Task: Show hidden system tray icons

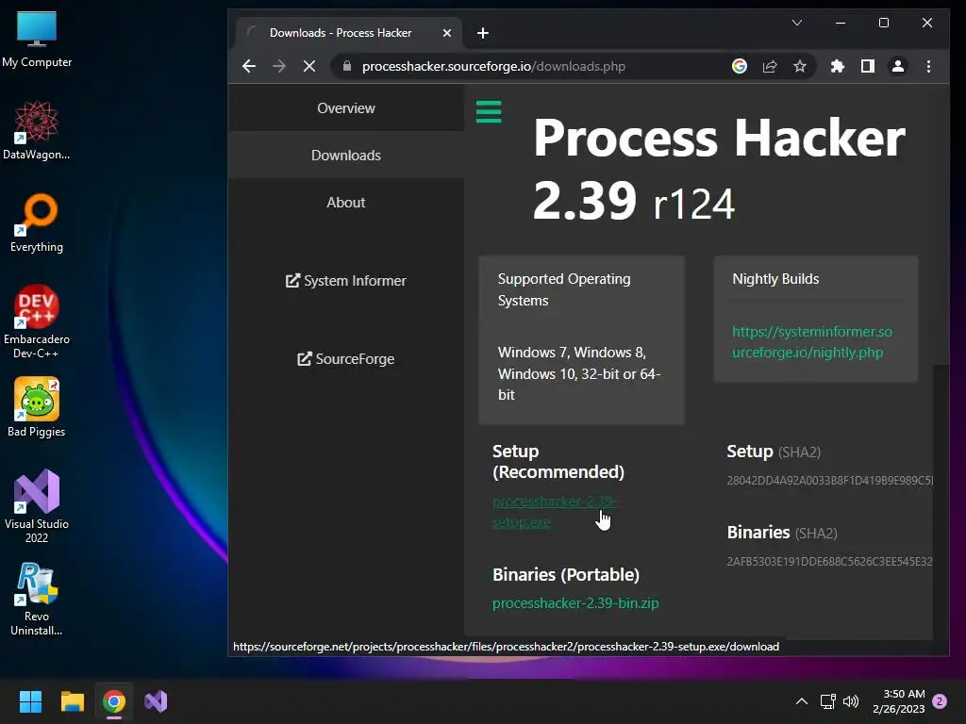Action: pyautogui.click(x=802, y=701)
